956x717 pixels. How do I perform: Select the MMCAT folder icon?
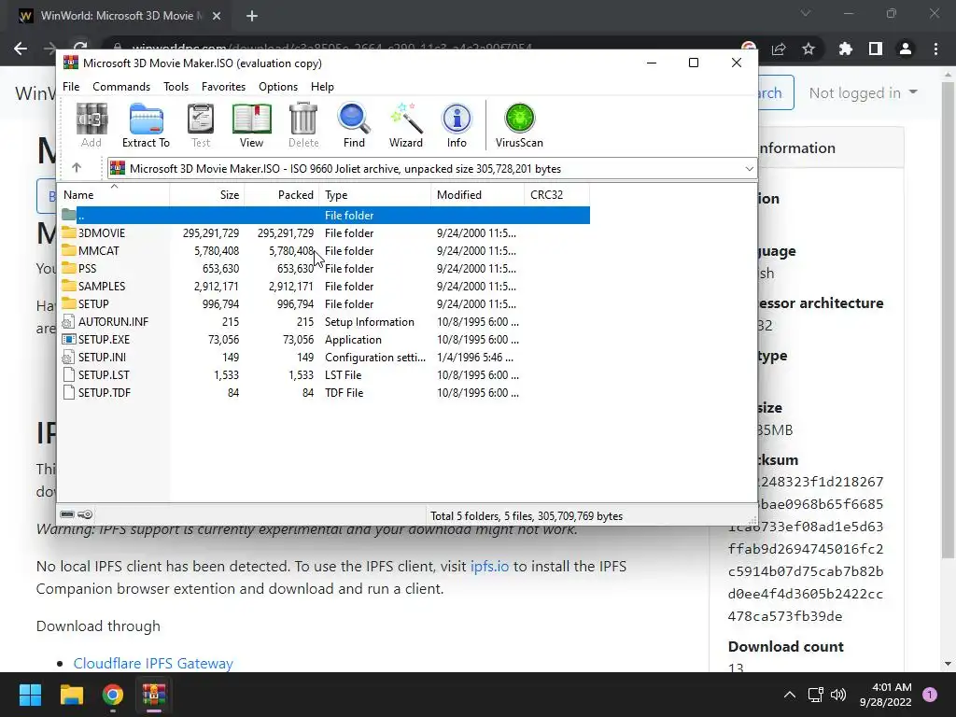[x=69, y=250]
